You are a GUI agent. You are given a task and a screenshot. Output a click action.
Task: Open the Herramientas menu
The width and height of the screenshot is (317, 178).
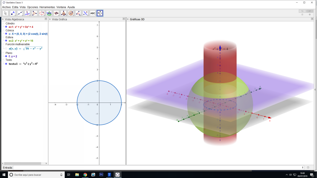(x=47, y=7)
